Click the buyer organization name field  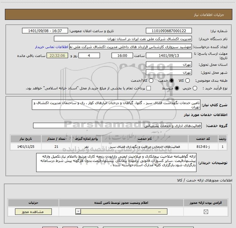coord(123,39)
